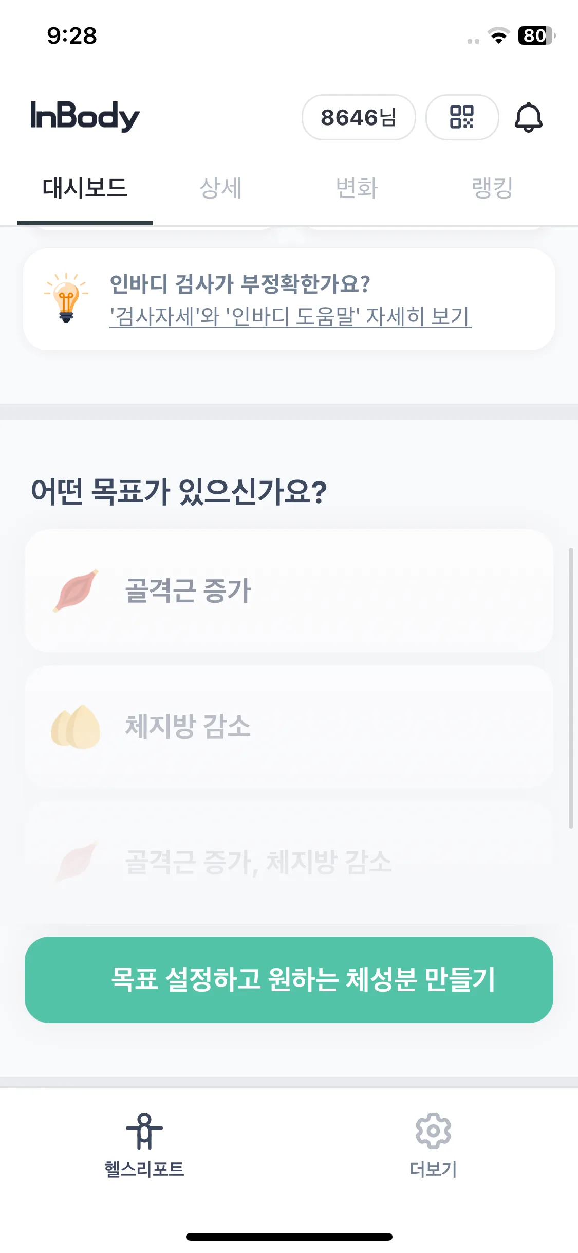This screenshot has width=578, height=1253.
Task: Select the 대시보드 tab
Action: (85, 188)
